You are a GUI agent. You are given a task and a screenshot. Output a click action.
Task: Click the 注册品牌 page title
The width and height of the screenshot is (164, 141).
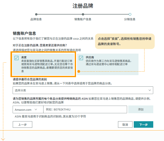click(x=83, y=6)
